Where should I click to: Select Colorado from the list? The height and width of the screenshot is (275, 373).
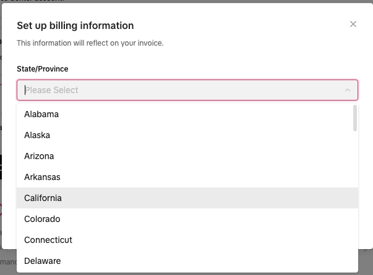[41, 219]
